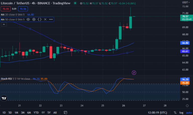Collapse the indicator legend arrow
The width and height of the screenshot is (193, 115).
[x=4, y=24]
